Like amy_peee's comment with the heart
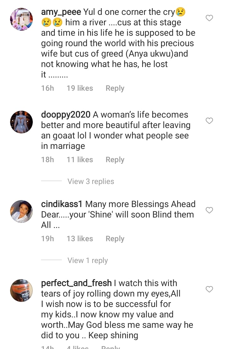Viewport: 227px width, 349px height. pyautogui.click(x=209, y=18)
